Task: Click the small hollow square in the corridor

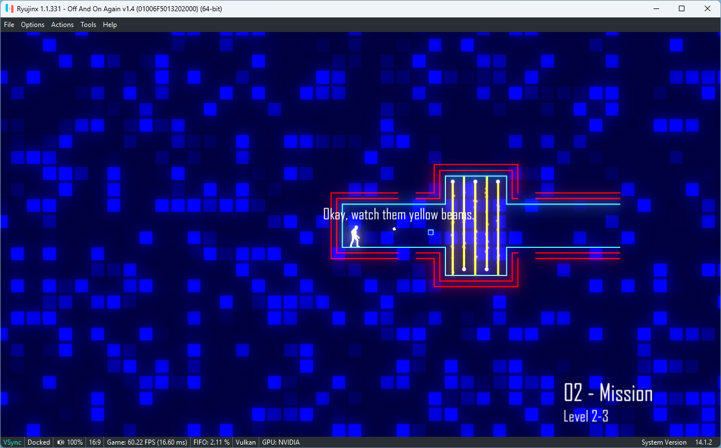Action: coord(431,232)
